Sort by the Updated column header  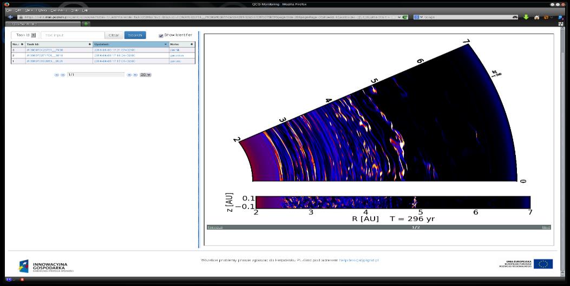point(131,44)
